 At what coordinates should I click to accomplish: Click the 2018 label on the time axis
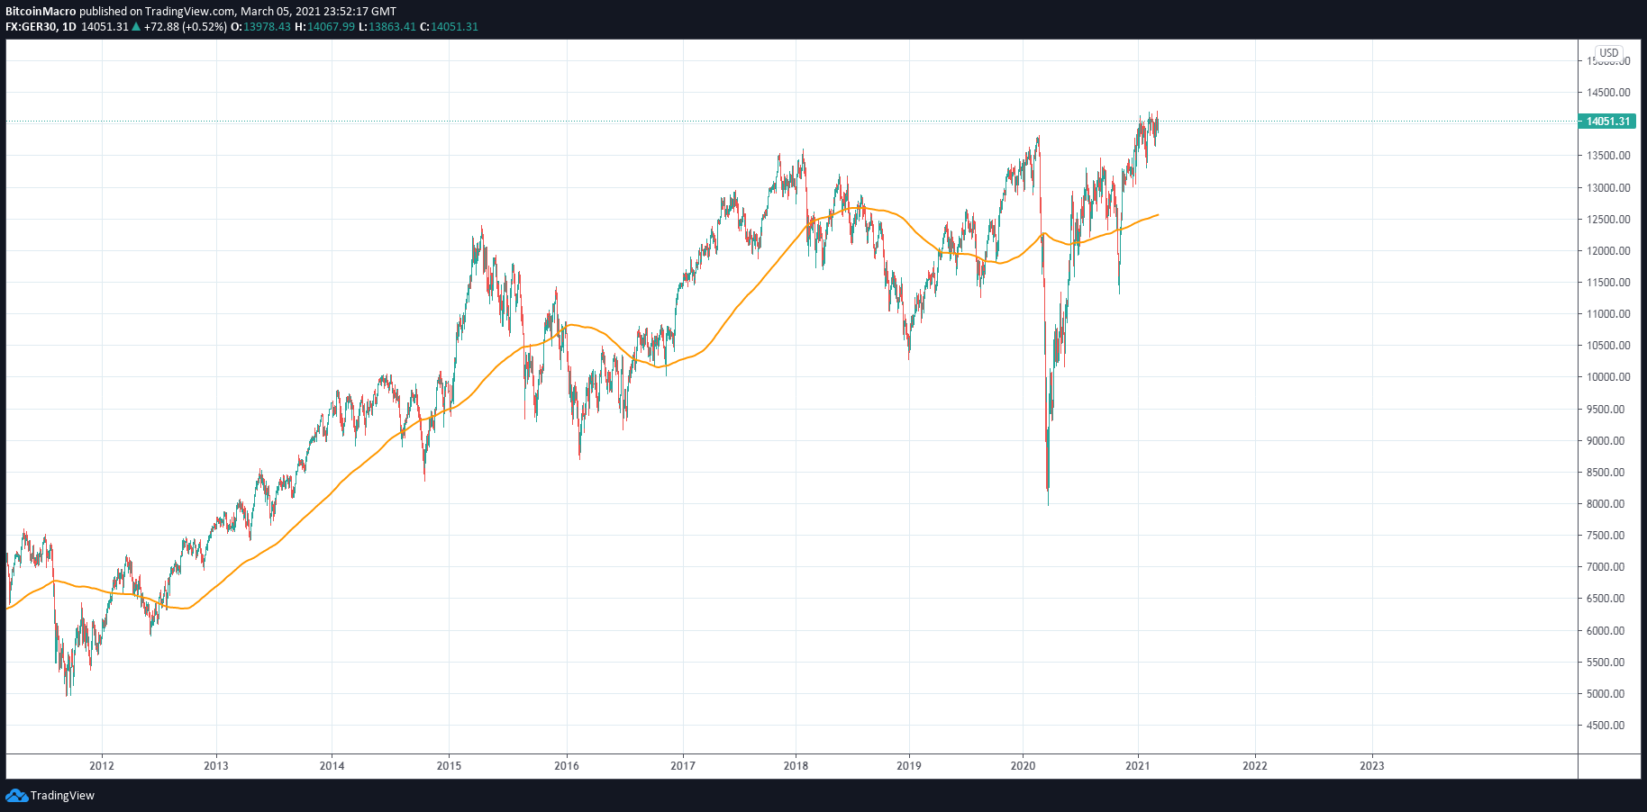pos(796,766)
